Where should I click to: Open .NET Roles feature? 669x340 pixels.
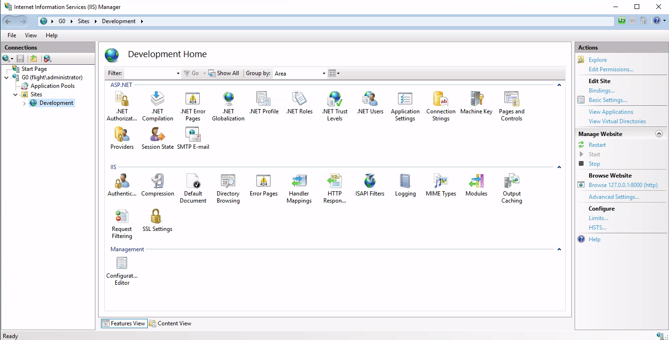click(299, 103)
